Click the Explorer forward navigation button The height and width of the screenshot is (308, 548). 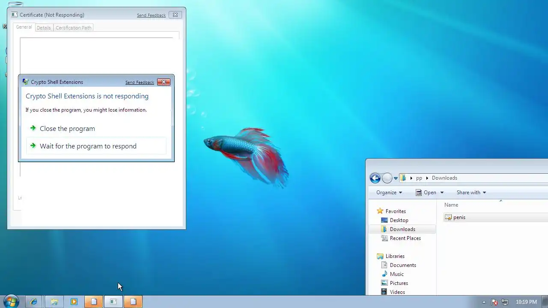pyautogui.click(x=387, y=178)
